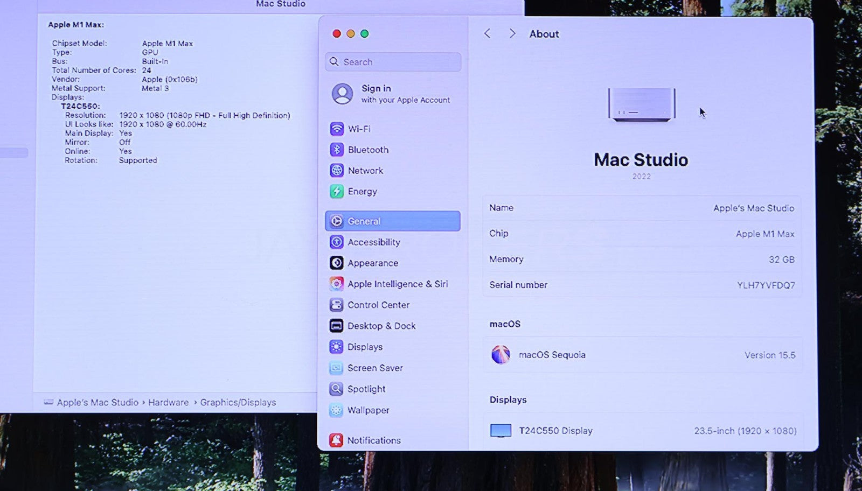Screen dimensions: 862x491
Task: Click the macOS Sequoia logo icon
Action: point(500,355)
